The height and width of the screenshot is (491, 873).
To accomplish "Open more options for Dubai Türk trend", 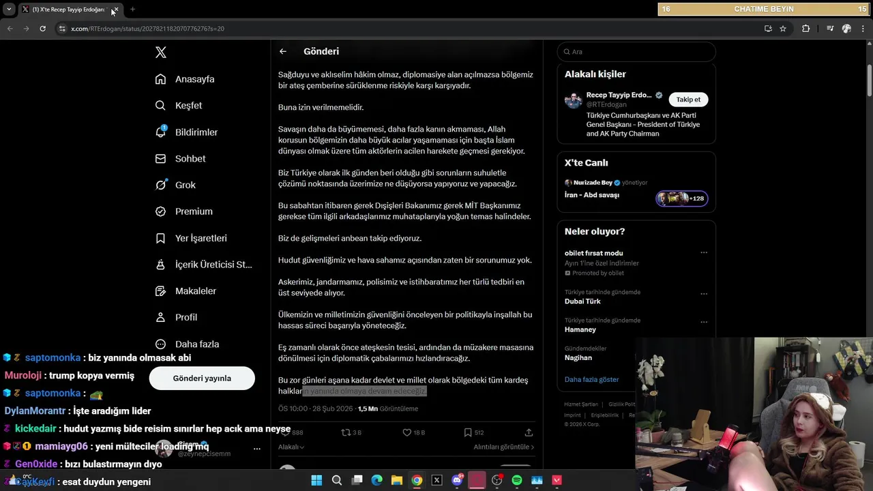I will 704,294.
